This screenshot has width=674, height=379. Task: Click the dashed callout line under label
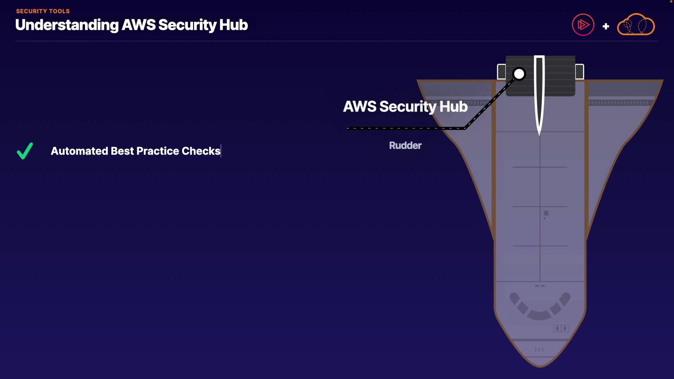404,128
